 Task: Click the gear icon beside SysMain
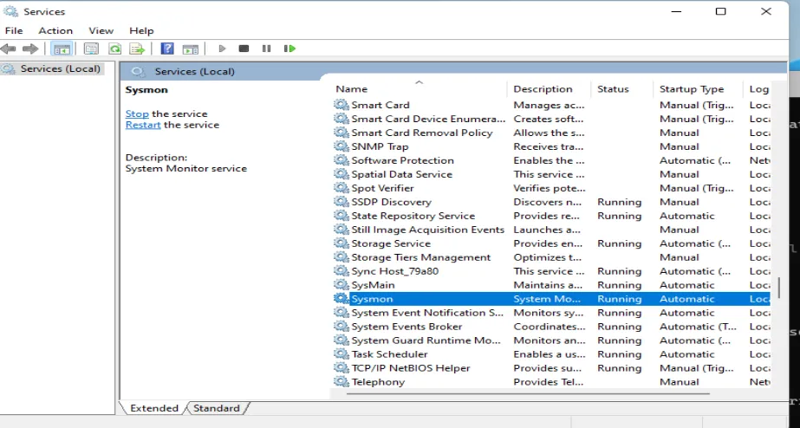point(341,285)
